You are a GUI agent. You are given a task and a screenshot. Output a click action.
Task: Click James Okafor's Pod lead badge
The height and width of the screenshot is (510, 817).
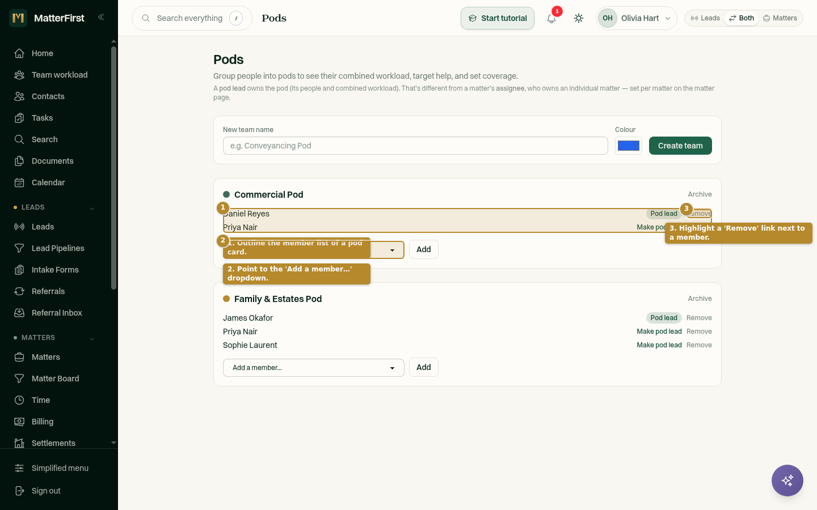click(x=664, y=318)
